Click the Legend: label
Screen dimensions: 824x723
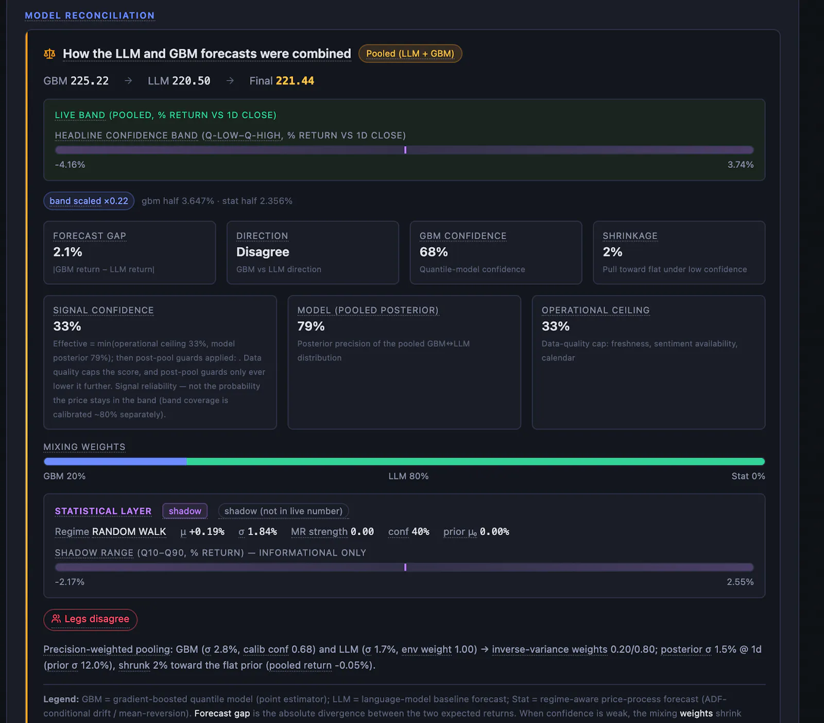[61, 699]
